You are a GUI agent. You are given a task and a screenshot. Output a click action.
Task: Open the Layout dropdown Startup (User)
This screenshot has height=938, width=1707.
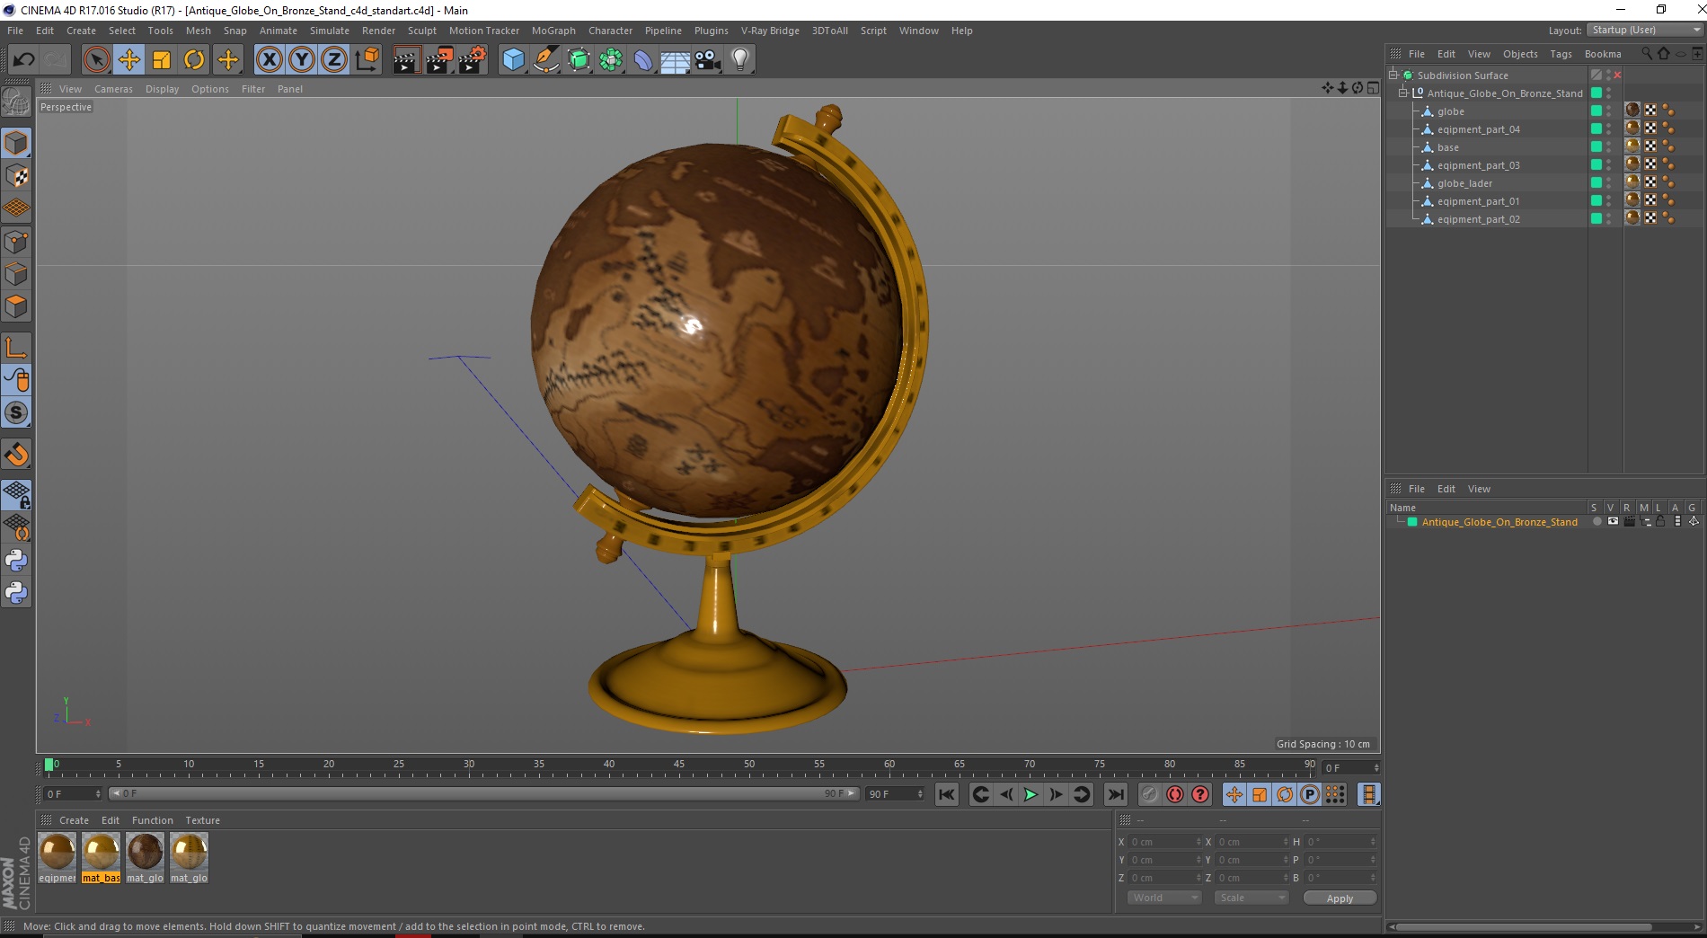point(1646,30)
